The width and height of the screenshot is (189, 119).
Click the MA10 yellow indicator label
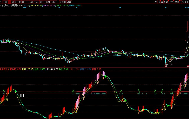click(x=33, y=6)
